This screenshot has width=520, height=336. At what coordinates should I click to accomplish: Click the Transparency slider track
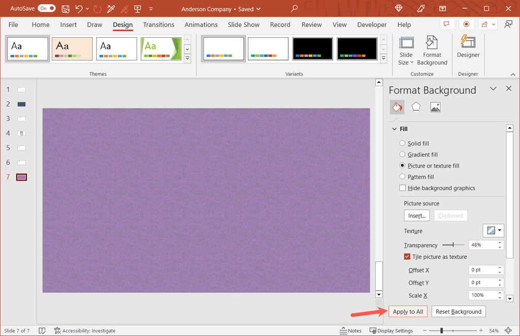[452, 245]
